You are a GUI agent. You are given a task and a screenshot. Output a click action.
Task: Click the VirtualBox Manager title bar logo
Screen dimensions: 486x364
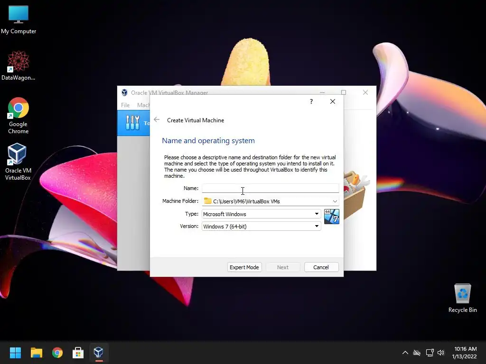pyautogui.click(x=124, y=92)
